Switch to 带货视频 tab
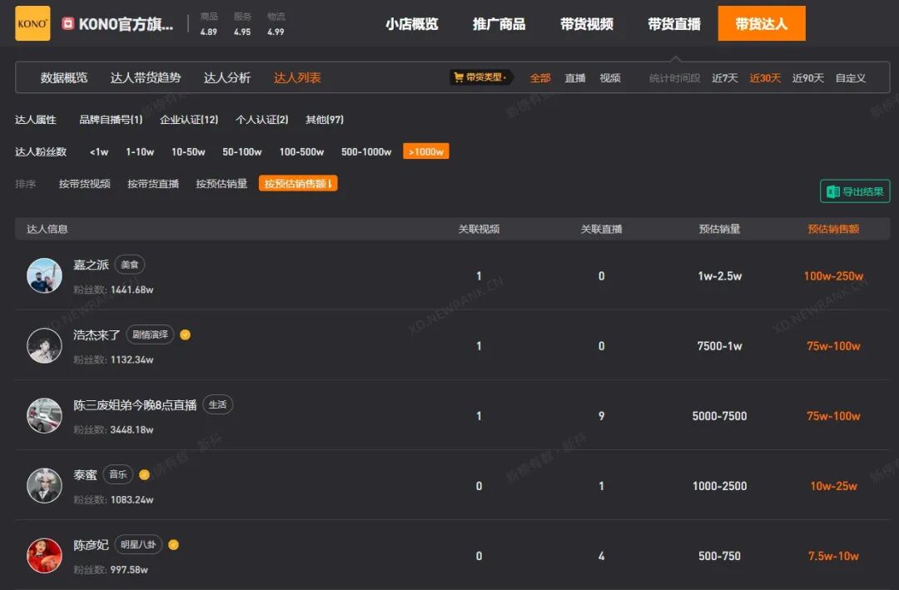Viewport: 899px width, 590px height. click(x=587, y=24)
